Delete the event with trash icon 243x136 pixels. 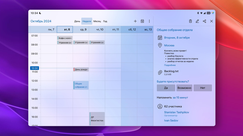tap(190, 21)
